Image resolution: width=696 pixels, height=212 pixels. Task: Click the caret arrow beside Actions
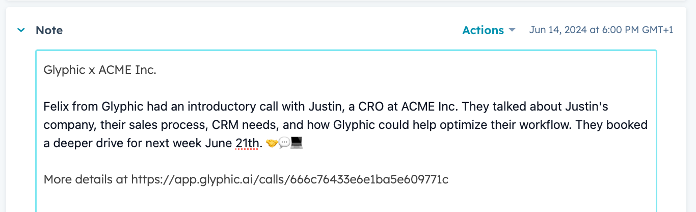[512, 30]
